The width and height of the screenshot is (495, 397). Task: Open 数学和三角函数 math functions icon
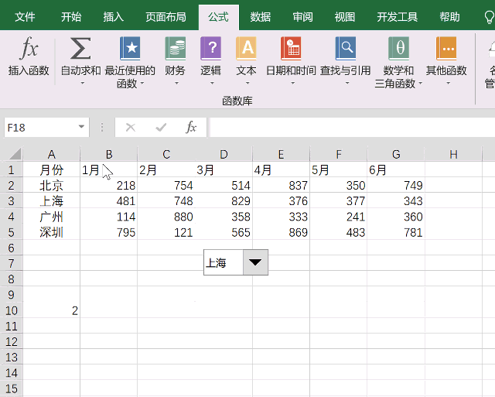(399, 48)
